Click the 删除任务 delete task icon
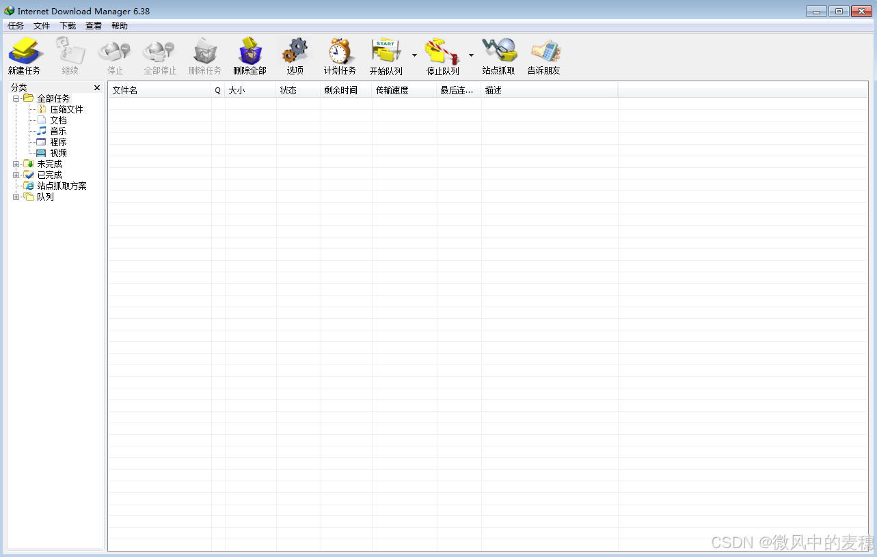Screen dimensions: 877x557 click(205, 51)
